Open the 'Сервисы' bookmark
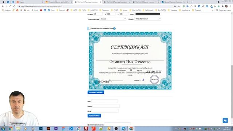Image resolution: width=233 pixels, height=131 pixels. coord(6,10)
